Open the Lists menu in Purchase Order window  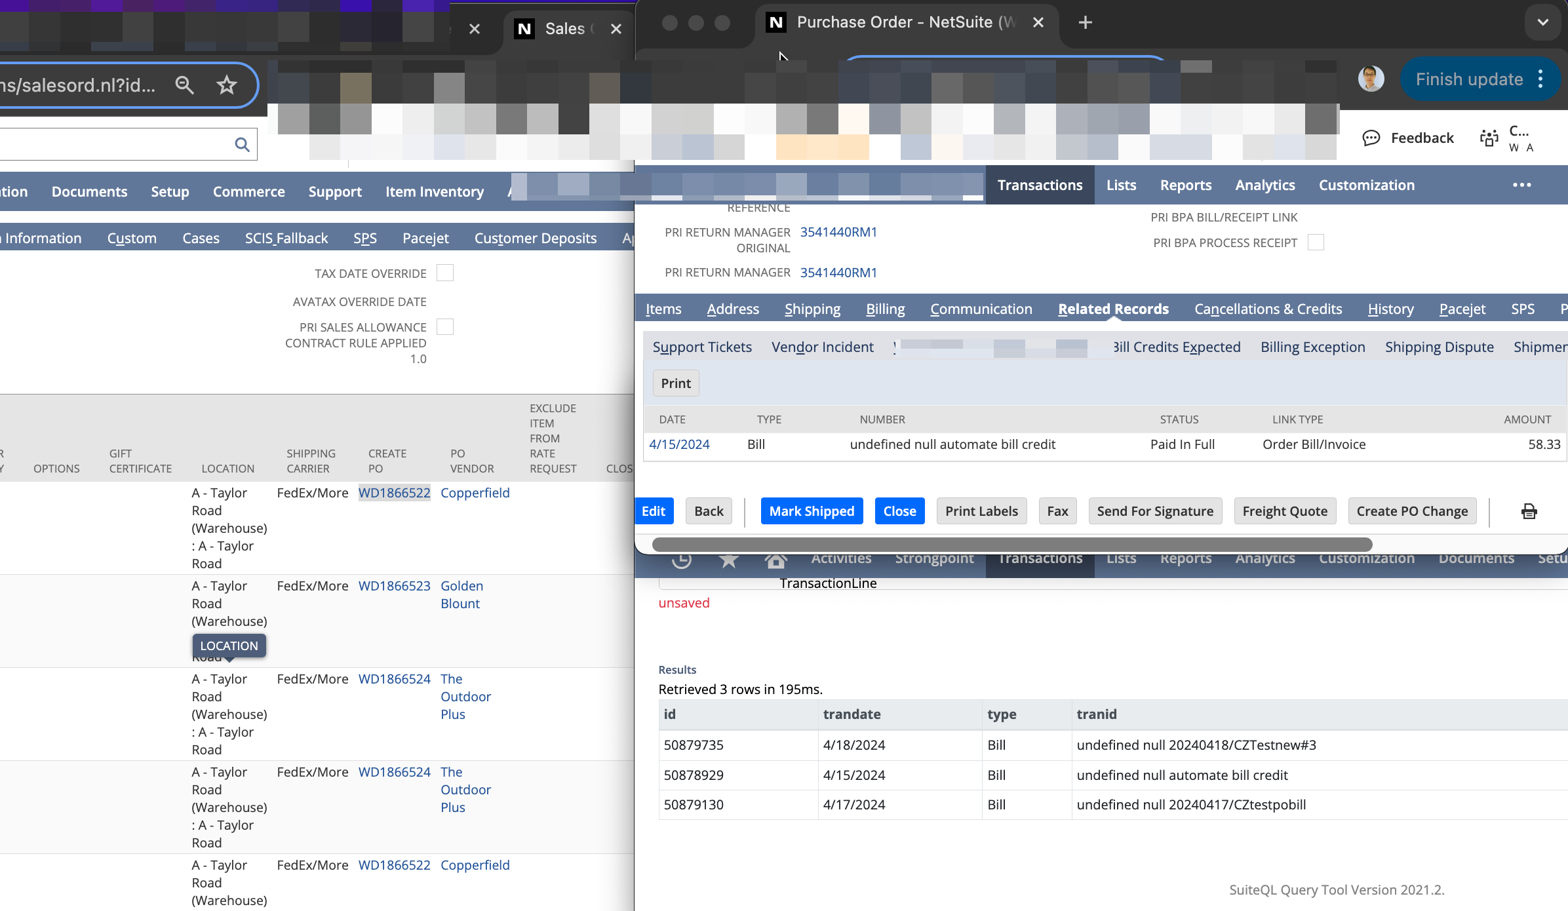tap(1122, 185)
